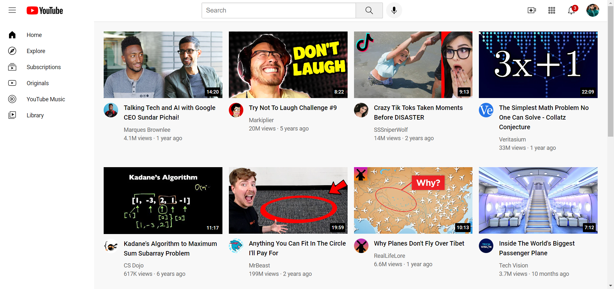The image size is (614, 289).
Task: Open Inside The World's Biggest Passenger Plane title
Action: point(537,248)
